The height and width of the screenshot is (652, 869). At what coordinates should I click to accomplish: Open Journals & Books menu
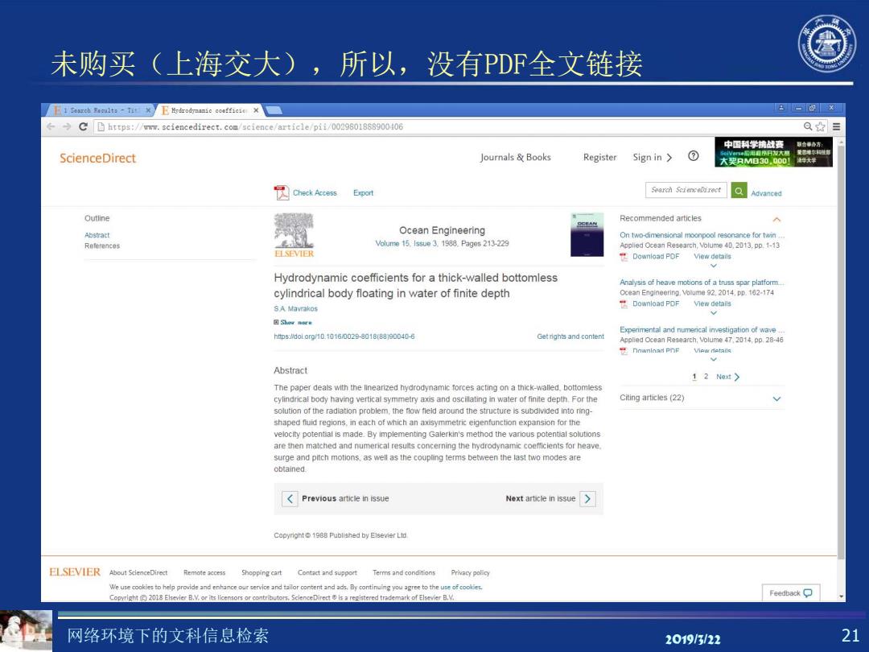(x=516, y=158)
